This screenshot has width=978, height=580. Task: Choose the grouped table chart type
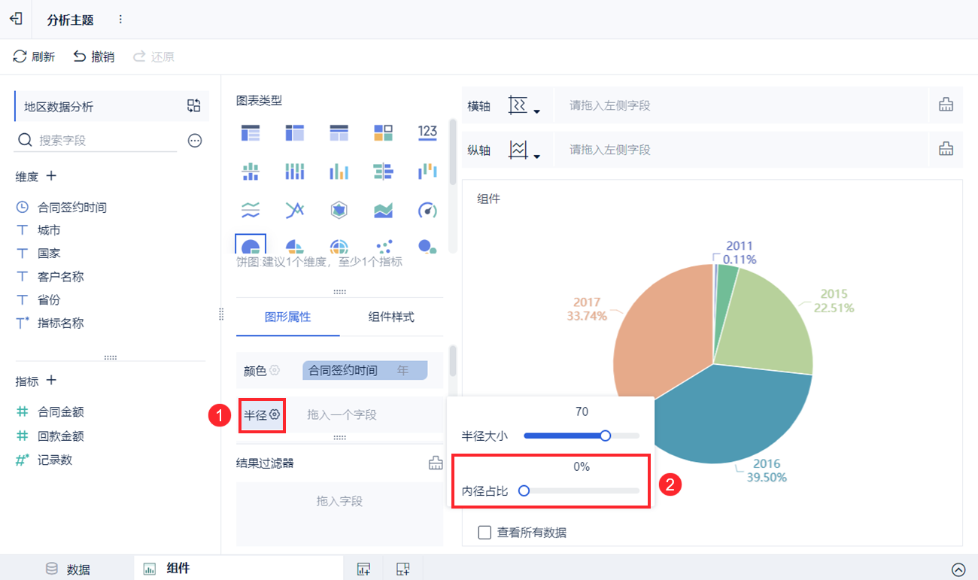pos(251,133)
